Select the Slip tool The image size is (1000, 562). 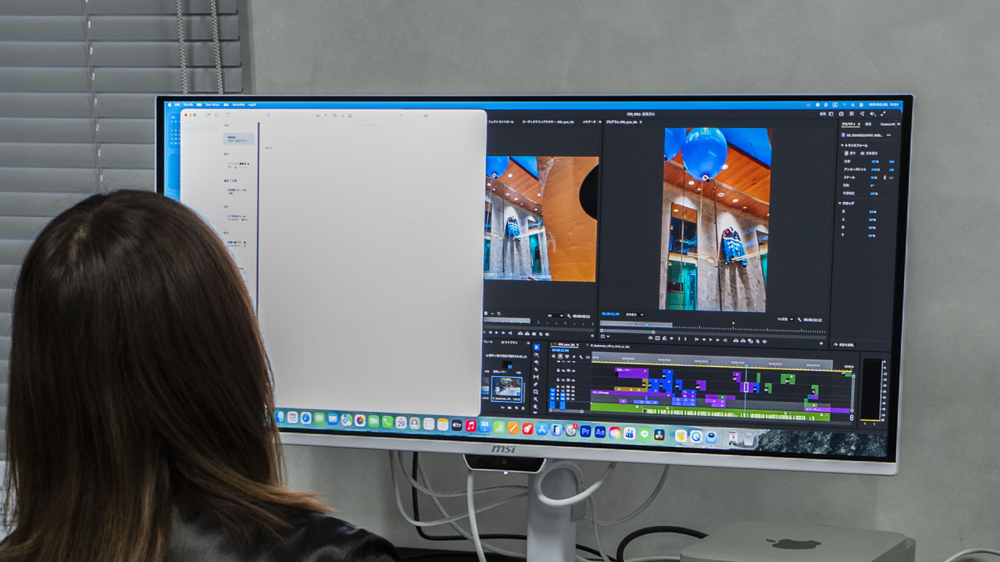[x=536, y=377]
